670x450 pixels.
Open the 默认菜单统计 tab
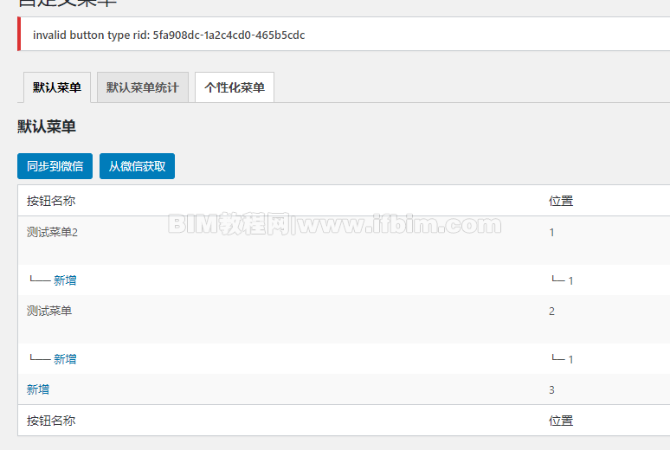[143, 87]
